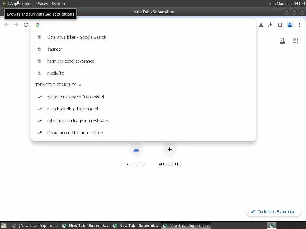
Task: Click the history icon beside 'tlauncer'
Action: coord(39,49)
